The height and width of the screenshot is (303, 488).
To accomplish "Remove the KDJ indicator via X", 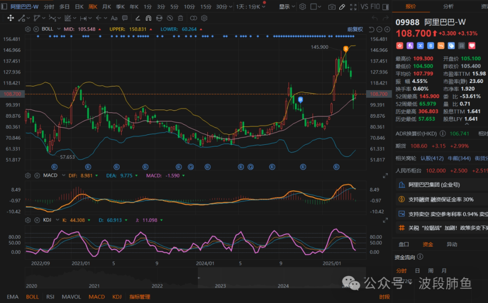I will tap(37, 220).
